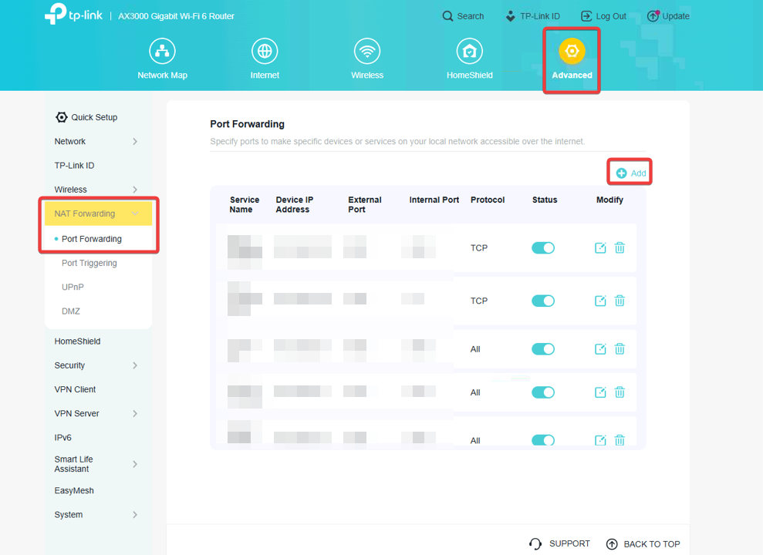
Task: Delete the second TCP rule via trash icon
Action: pos(620,301)
